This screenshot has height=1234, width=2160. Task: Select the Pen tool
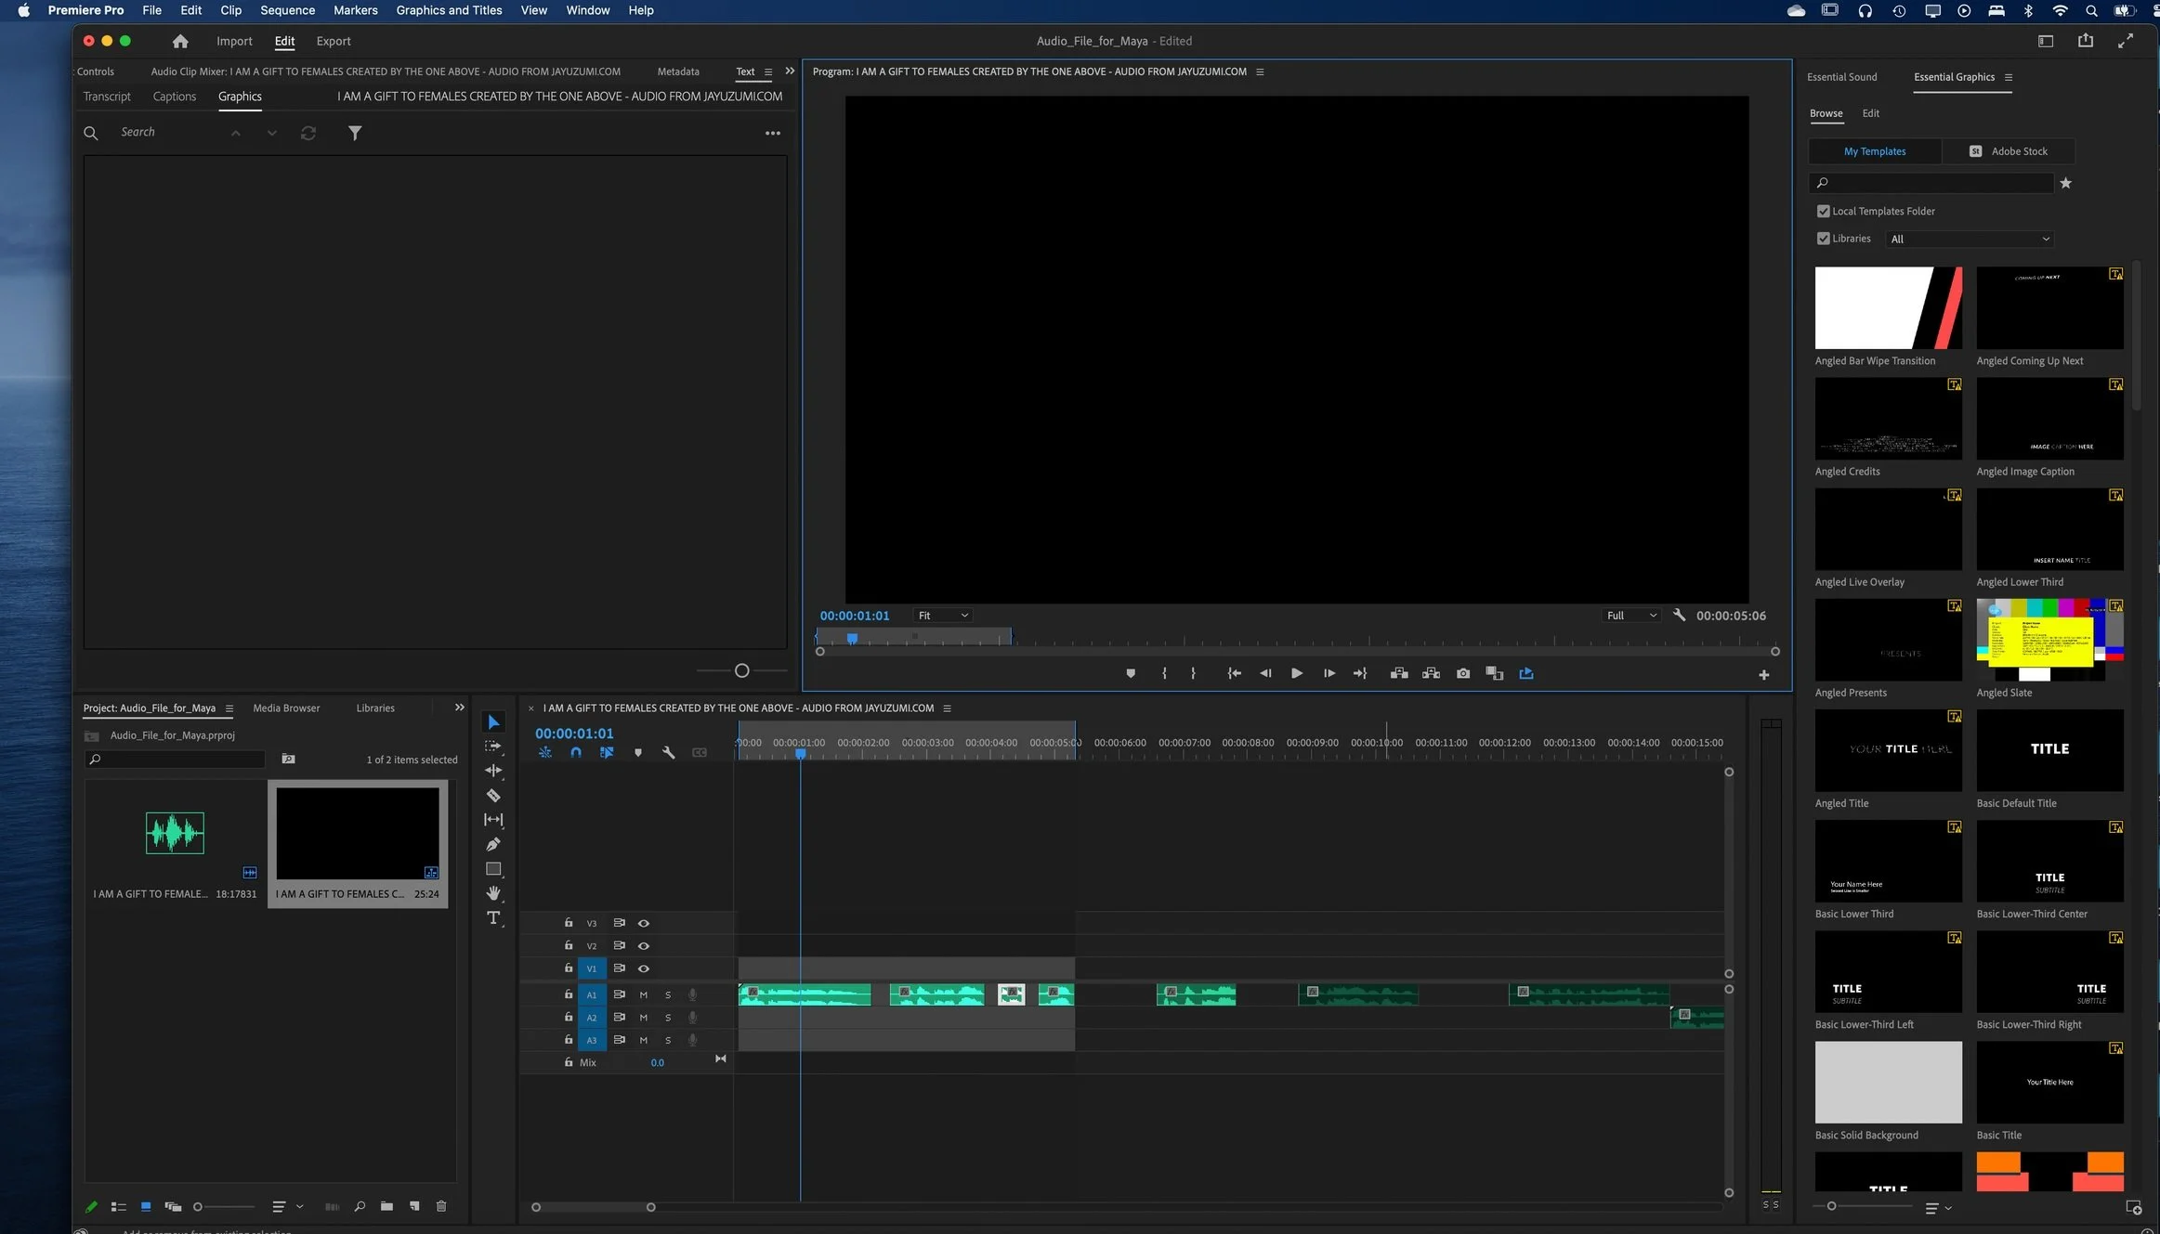click(493, 844)
